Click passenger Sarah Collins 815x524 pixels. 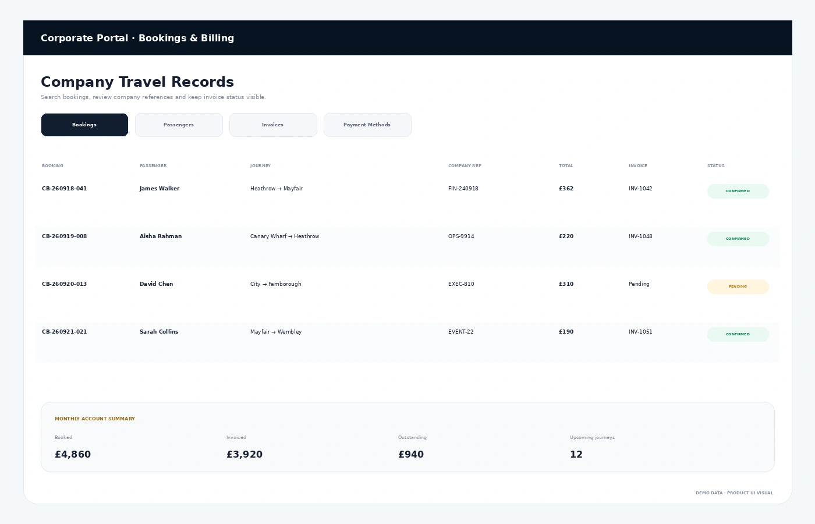pos(159,332)
